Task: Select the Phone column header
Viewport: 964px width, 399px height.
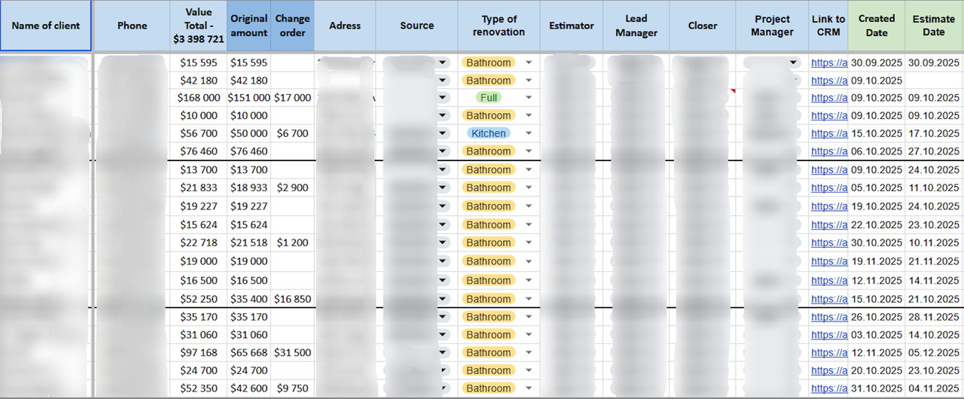Action: 133,26
